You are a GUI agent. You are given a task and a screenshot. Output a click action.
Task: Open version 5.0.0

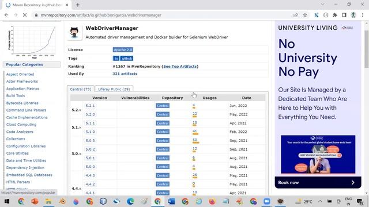point(90,167)
